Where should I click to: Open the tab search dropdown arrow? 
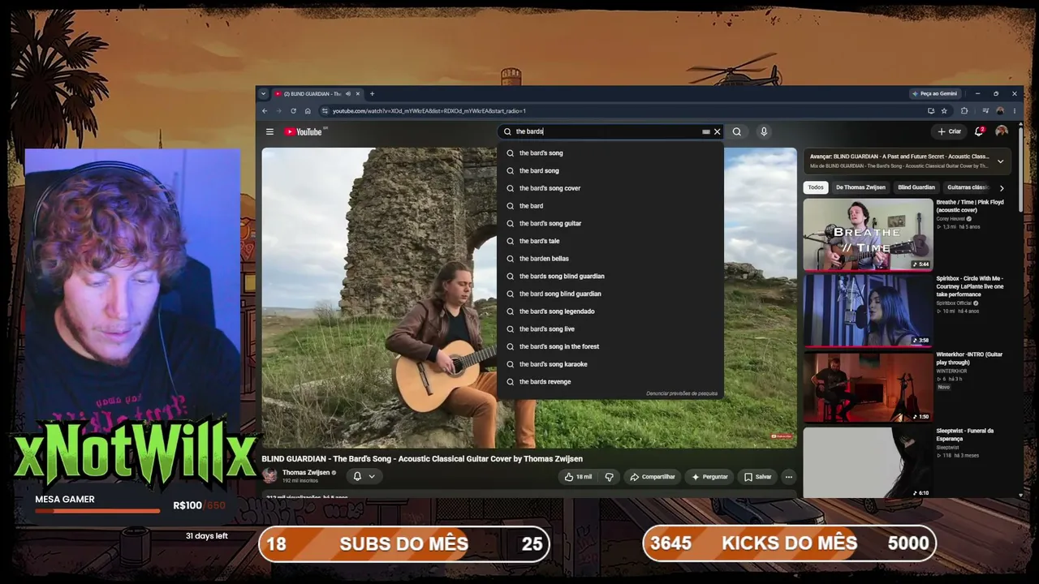coord(263,94)
